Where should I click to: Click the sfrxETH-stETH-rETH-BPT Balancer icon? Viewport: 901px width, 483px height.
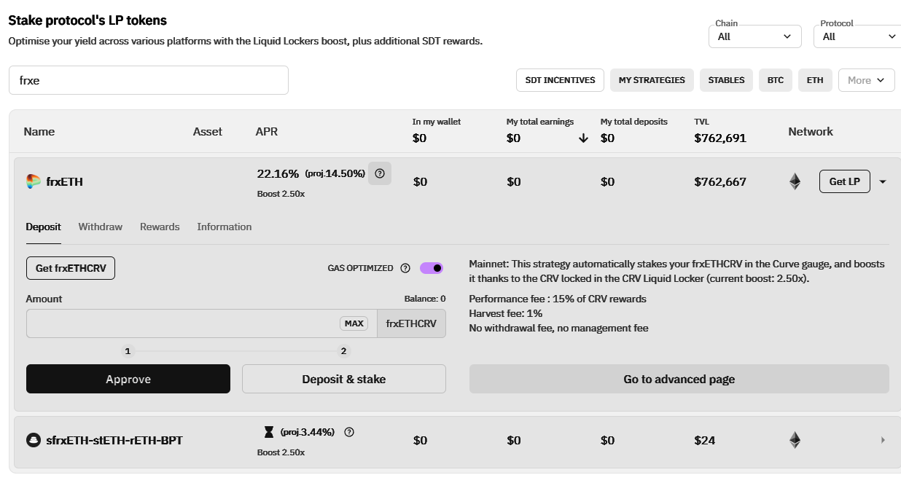[x=34, y=440]
